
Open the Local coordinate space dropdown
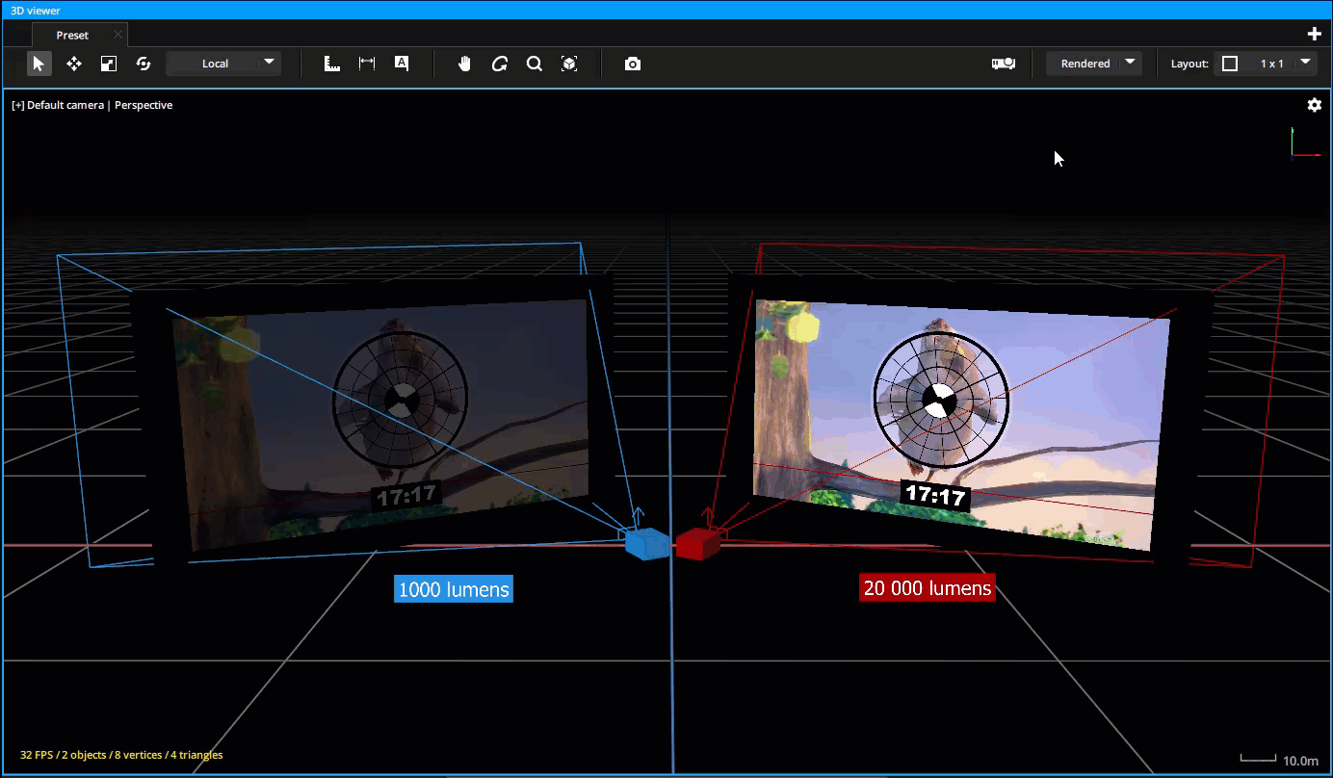[x=223, y=63]
